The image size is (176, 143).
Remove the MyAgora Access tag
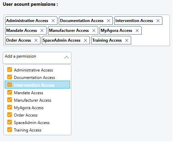click(137, 30)
